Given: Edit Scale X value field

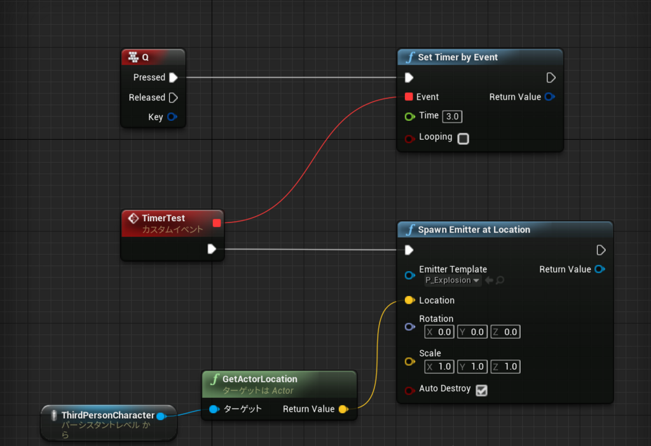Looking at the screenshot, I should click(439, 367).
